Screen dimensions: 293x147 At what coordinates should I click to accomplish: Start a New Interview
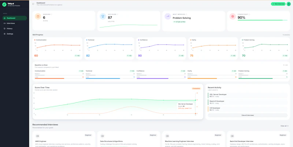(x=278, y=4)
